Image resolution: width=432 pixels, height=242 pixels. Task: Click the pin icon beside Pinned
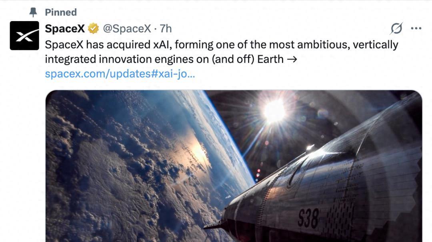33,12
